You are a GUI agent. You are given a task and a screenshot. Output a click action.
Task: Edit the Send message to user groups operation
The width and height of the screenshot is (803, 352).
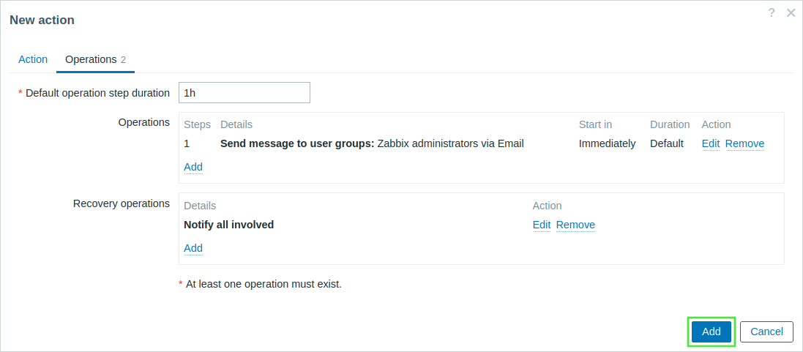[x=711, y=143]
